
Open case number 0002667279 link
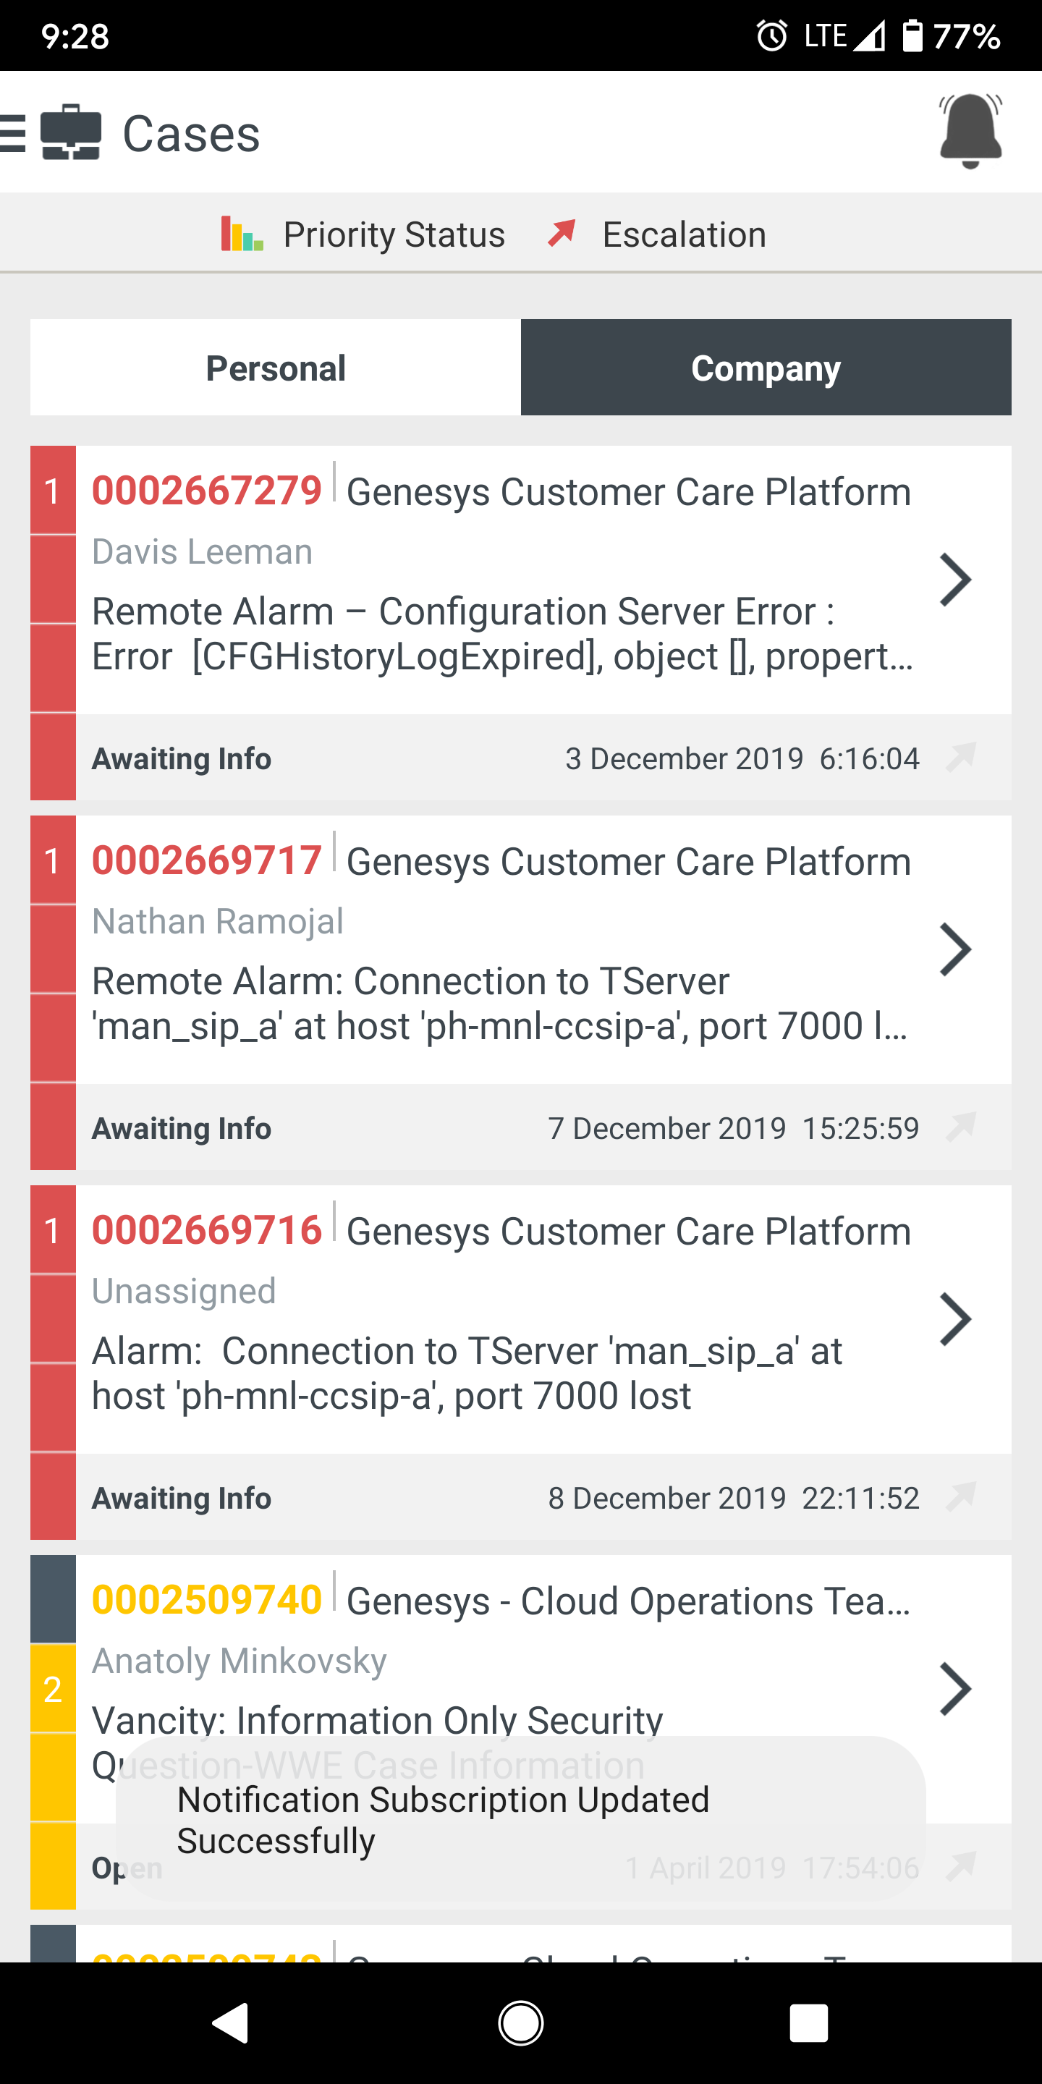pyautogui.click(x=207, y=491)
